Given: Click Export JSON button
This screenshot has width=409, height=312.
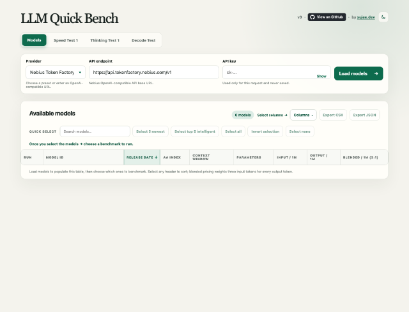Looking at the screenshot, I should point(364,115).
